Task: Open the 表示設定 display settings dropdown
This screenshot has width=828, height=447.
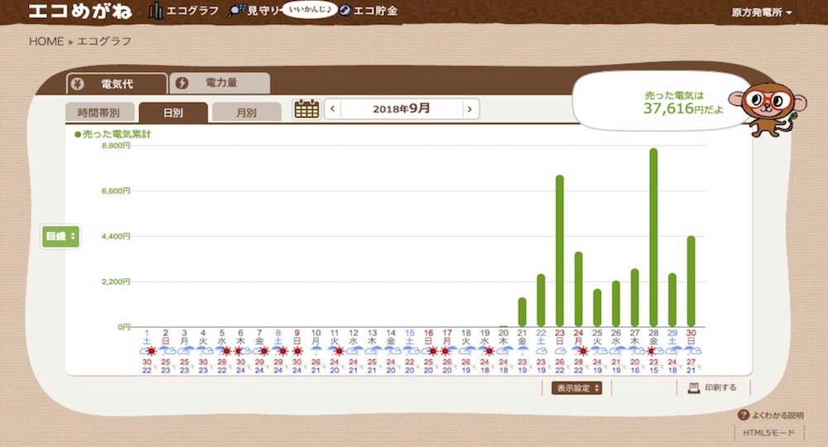Action: click(x=577, y=387)
